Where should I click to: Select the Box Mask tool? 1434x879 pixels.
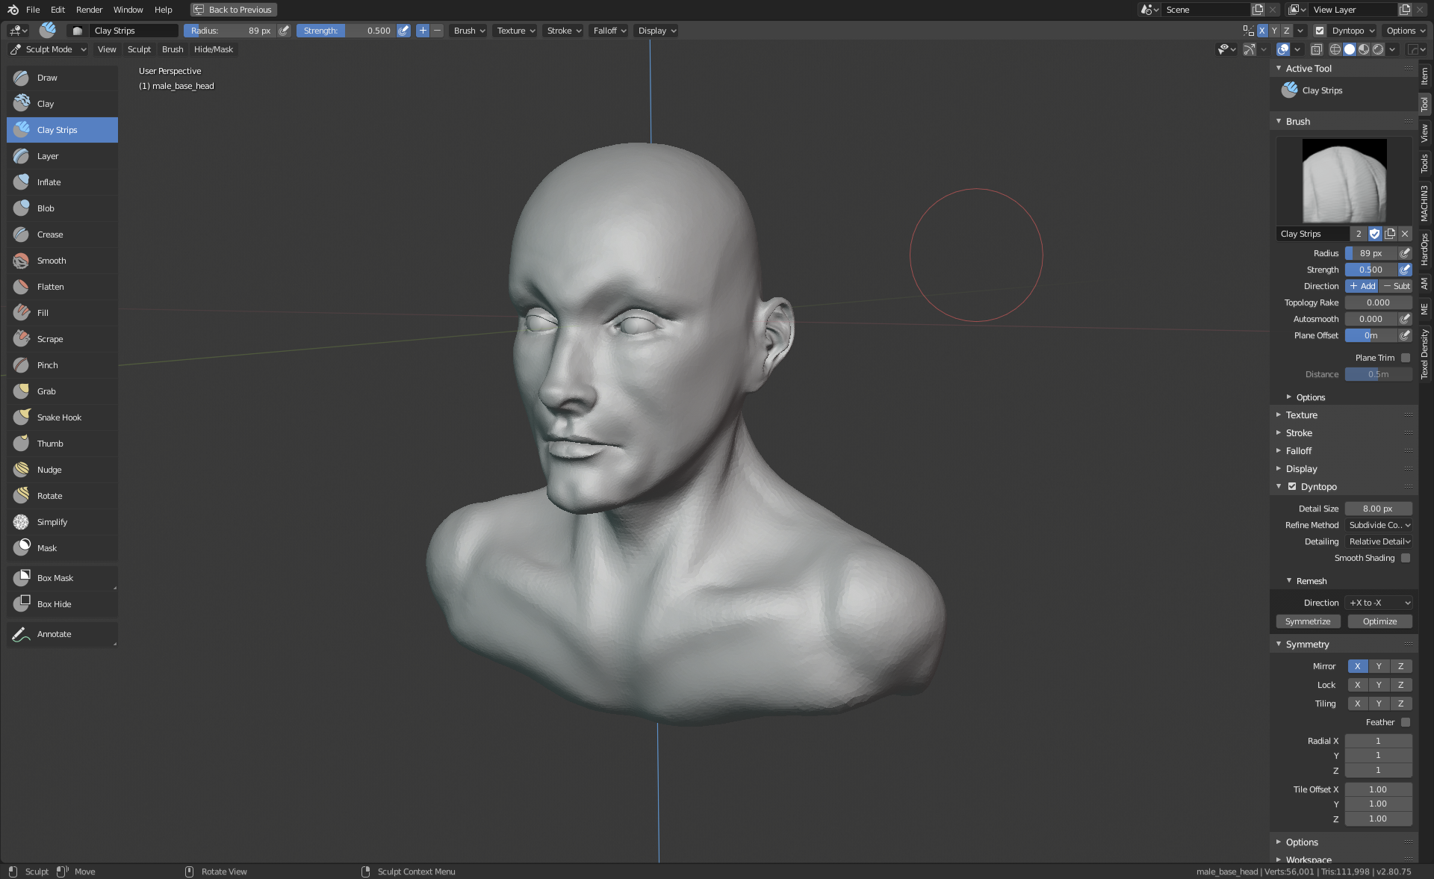[55, 578]
